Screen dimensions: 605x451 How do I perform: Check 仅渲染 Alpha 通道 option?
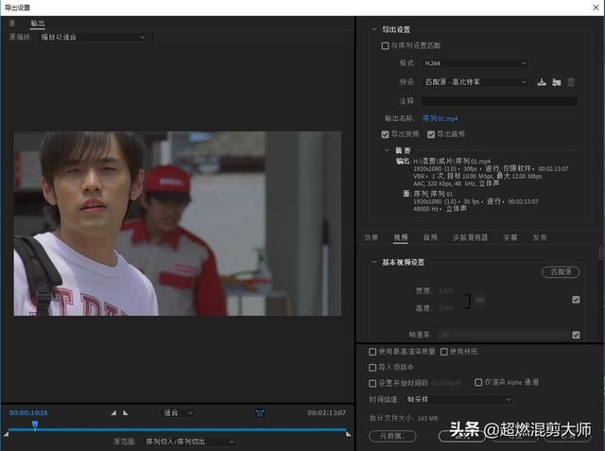point(478,382)
